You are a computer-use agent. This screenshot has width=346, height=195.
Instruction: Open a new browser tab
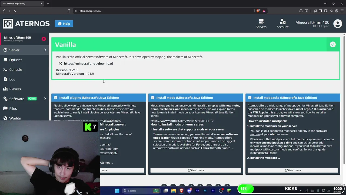coord(48,4)
